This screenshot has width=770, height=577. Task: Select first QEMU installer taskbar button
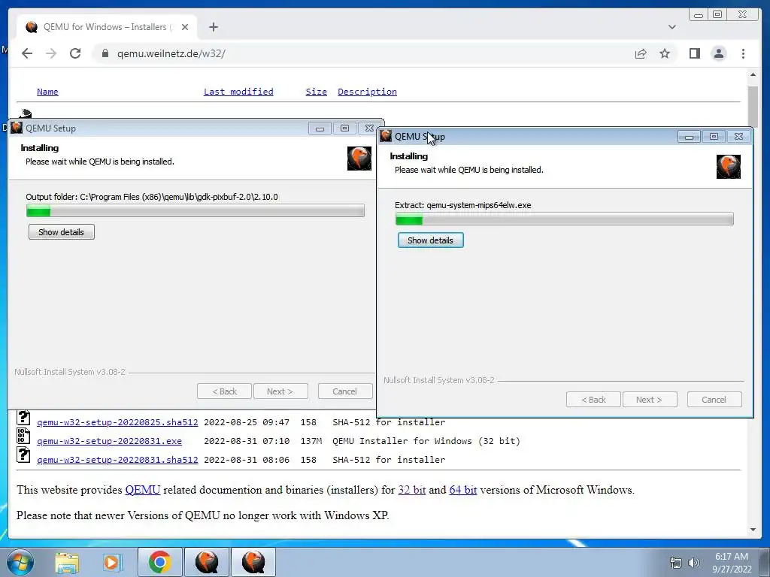[207, 562]
